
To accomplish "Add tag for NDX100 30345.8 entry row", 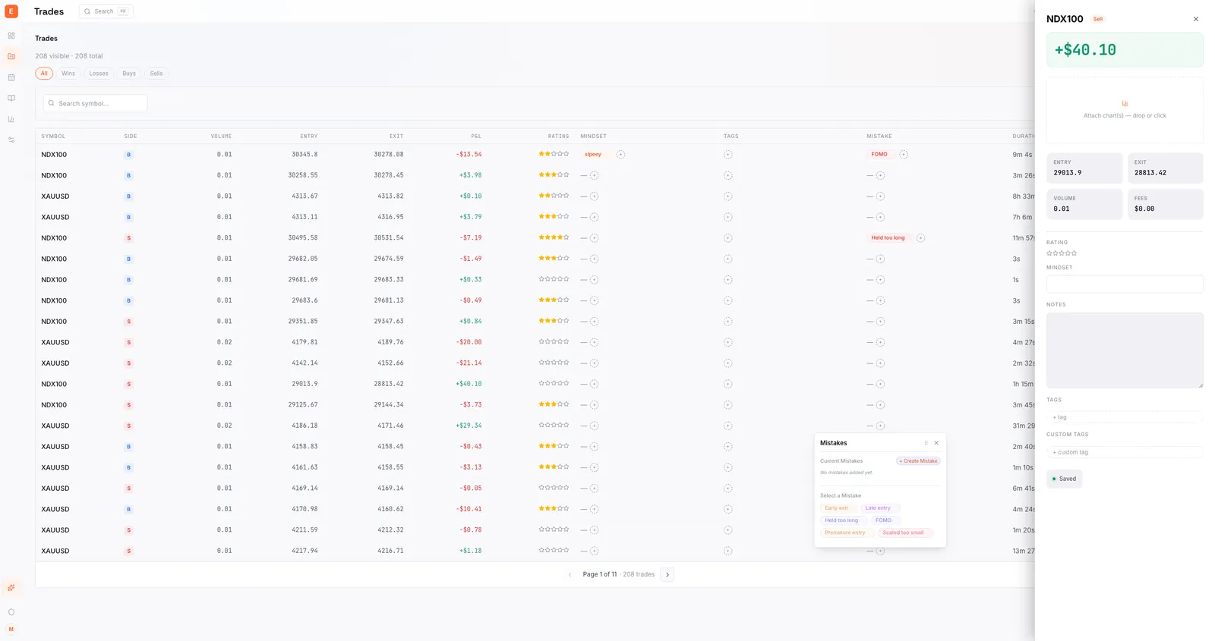I will (728, 155).
